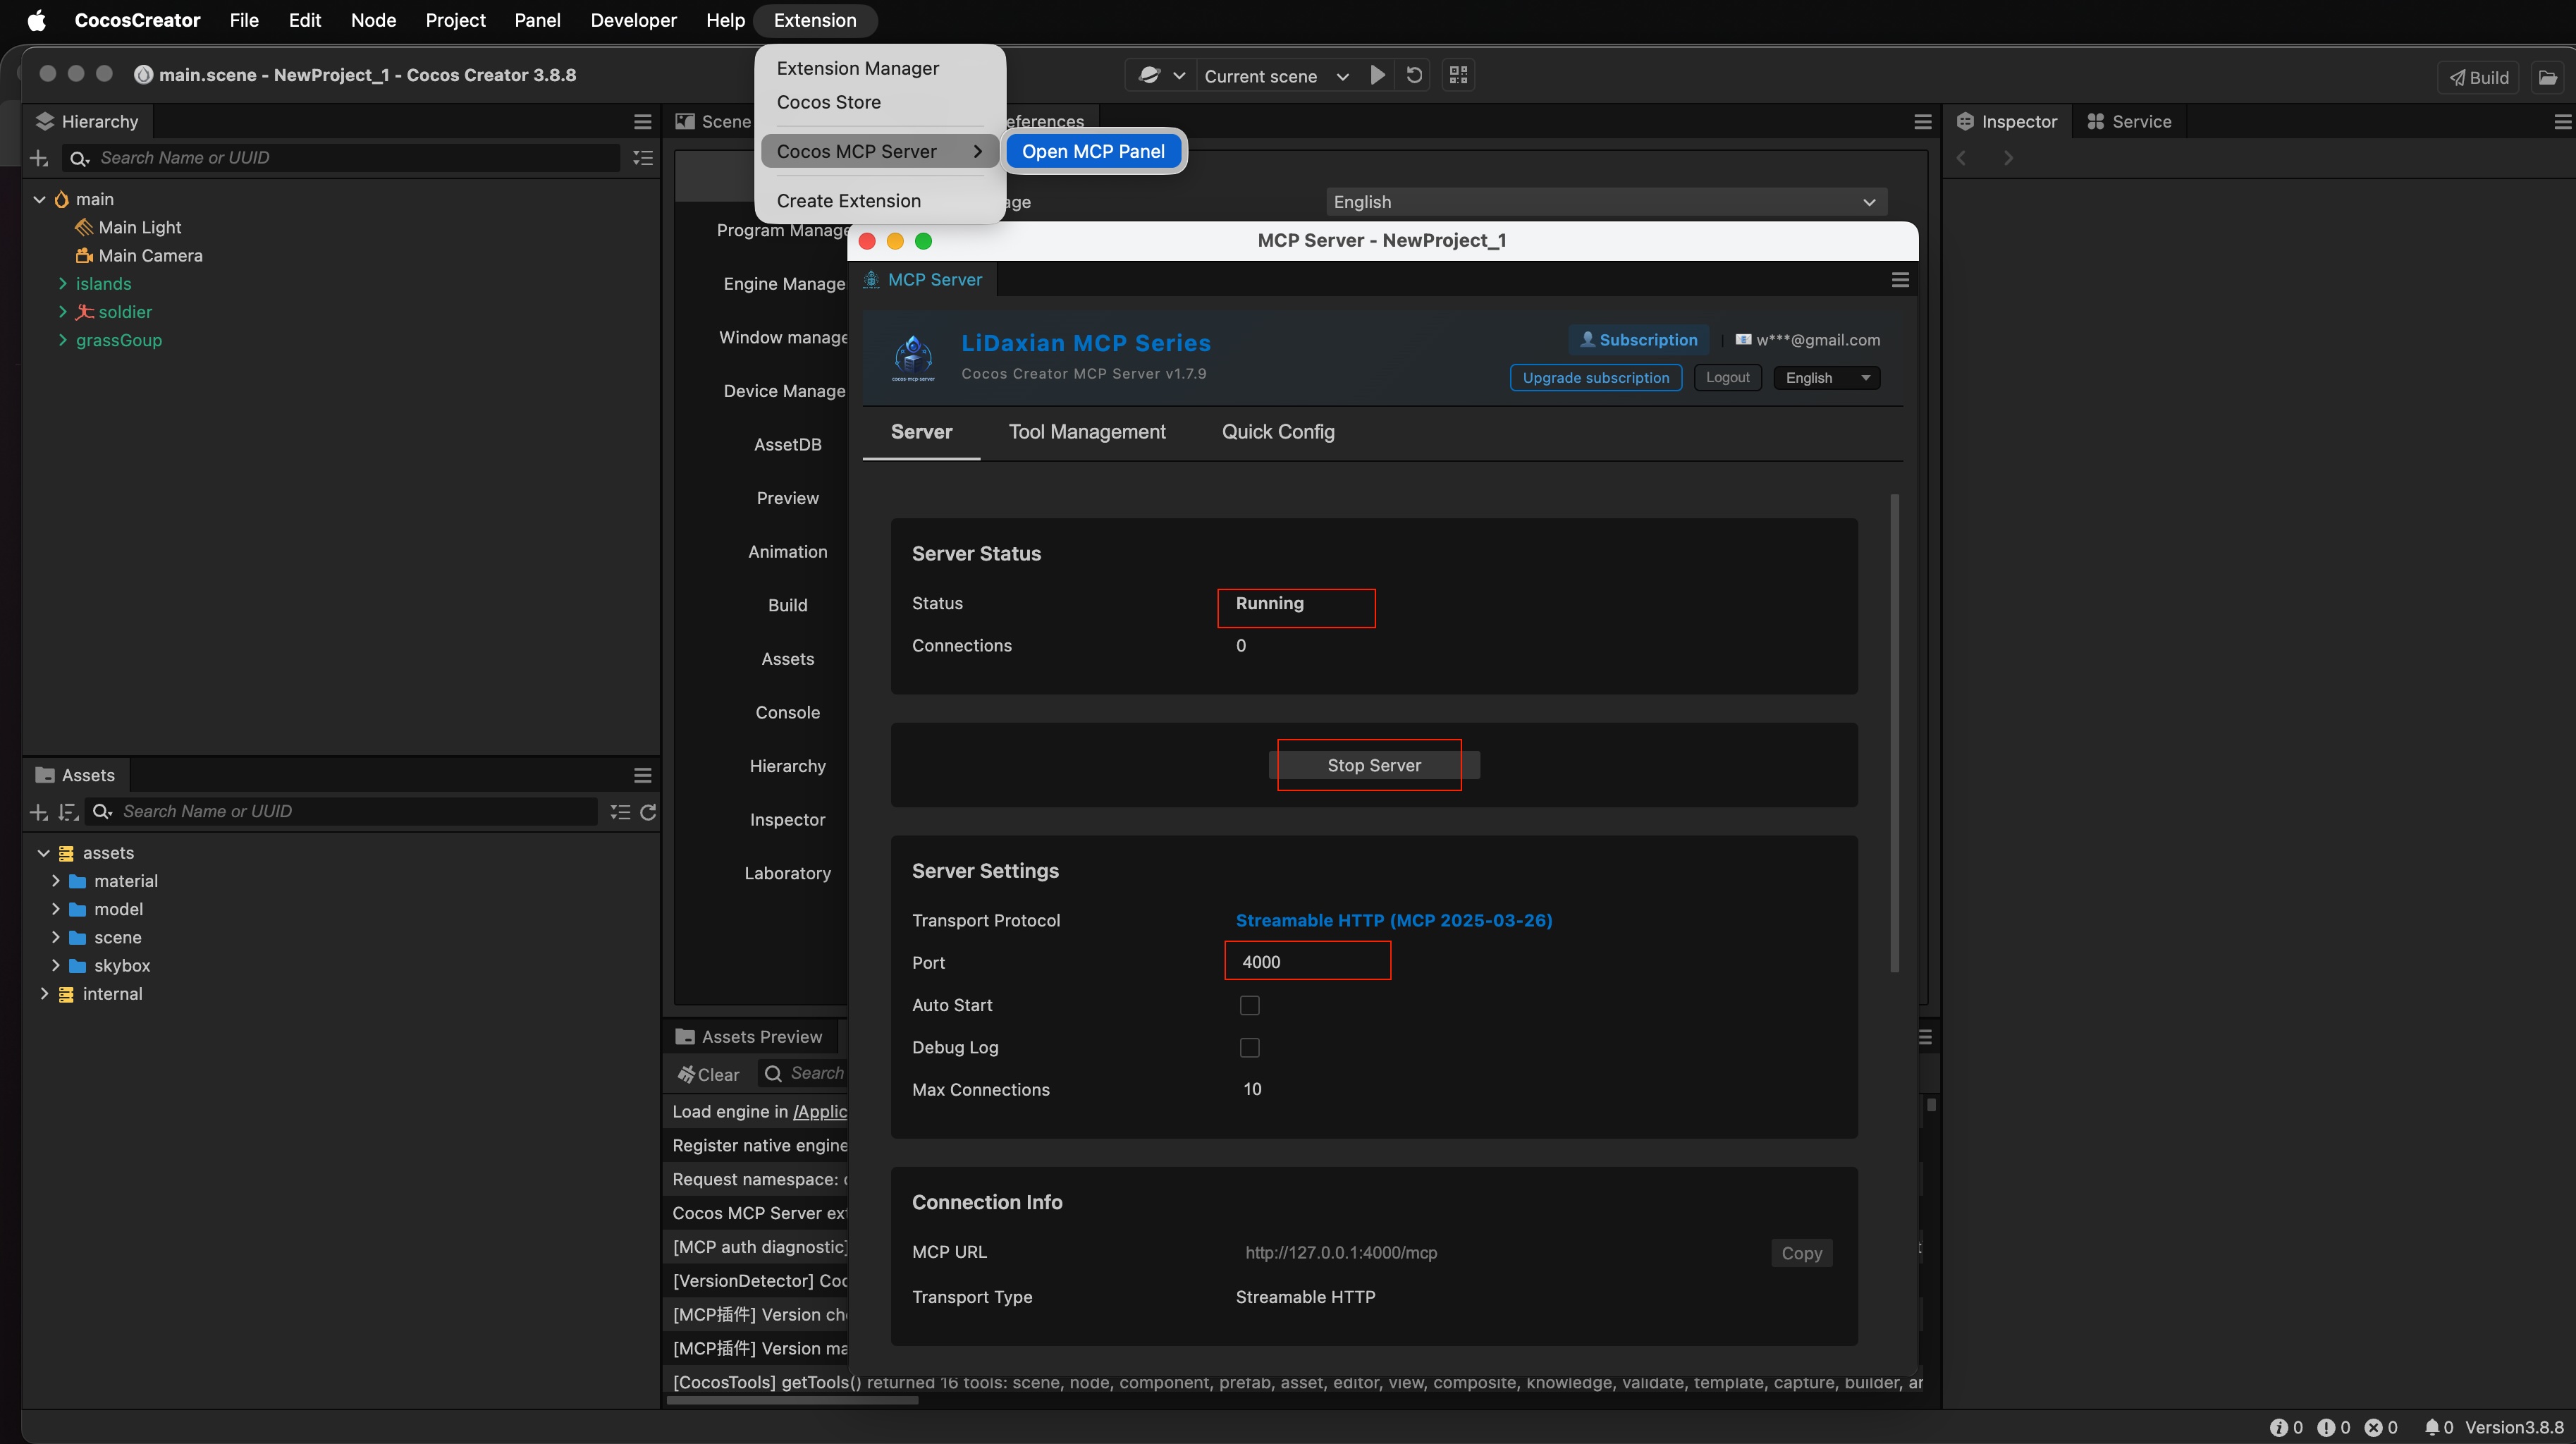Open the preview QR code icon
Image resolution: width=2576 pixels, height=1444 pixels.
coord(1458,75)
